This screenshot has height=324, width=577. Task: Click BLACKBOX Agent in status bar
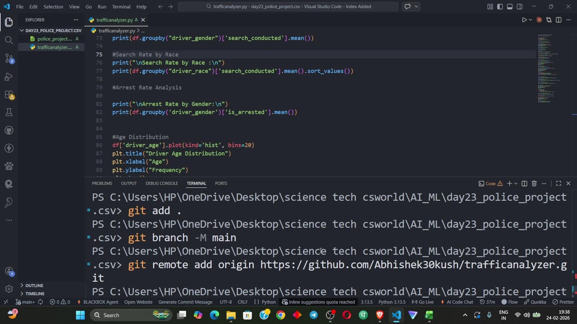point(98,302)
